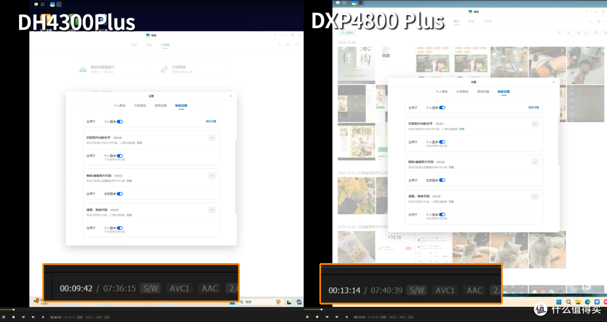Open the 识别照片内的文字 more menu in DXP4800 Plus

(534, 124)
